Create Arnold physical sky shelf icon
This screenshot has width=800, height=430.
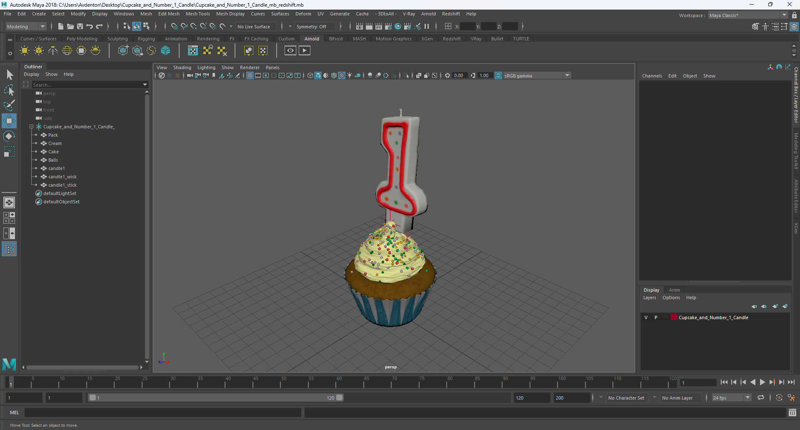point(95,51)
